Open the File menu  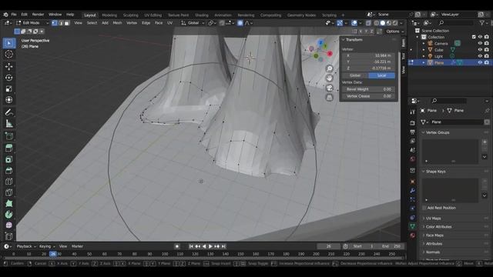tap(14, 15)
